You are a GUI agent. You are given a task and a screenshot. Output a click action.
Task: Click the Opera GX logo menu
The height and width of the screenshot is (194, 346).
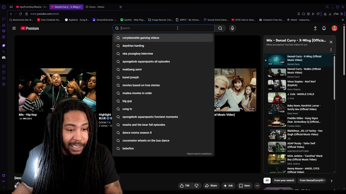[4, 7]
